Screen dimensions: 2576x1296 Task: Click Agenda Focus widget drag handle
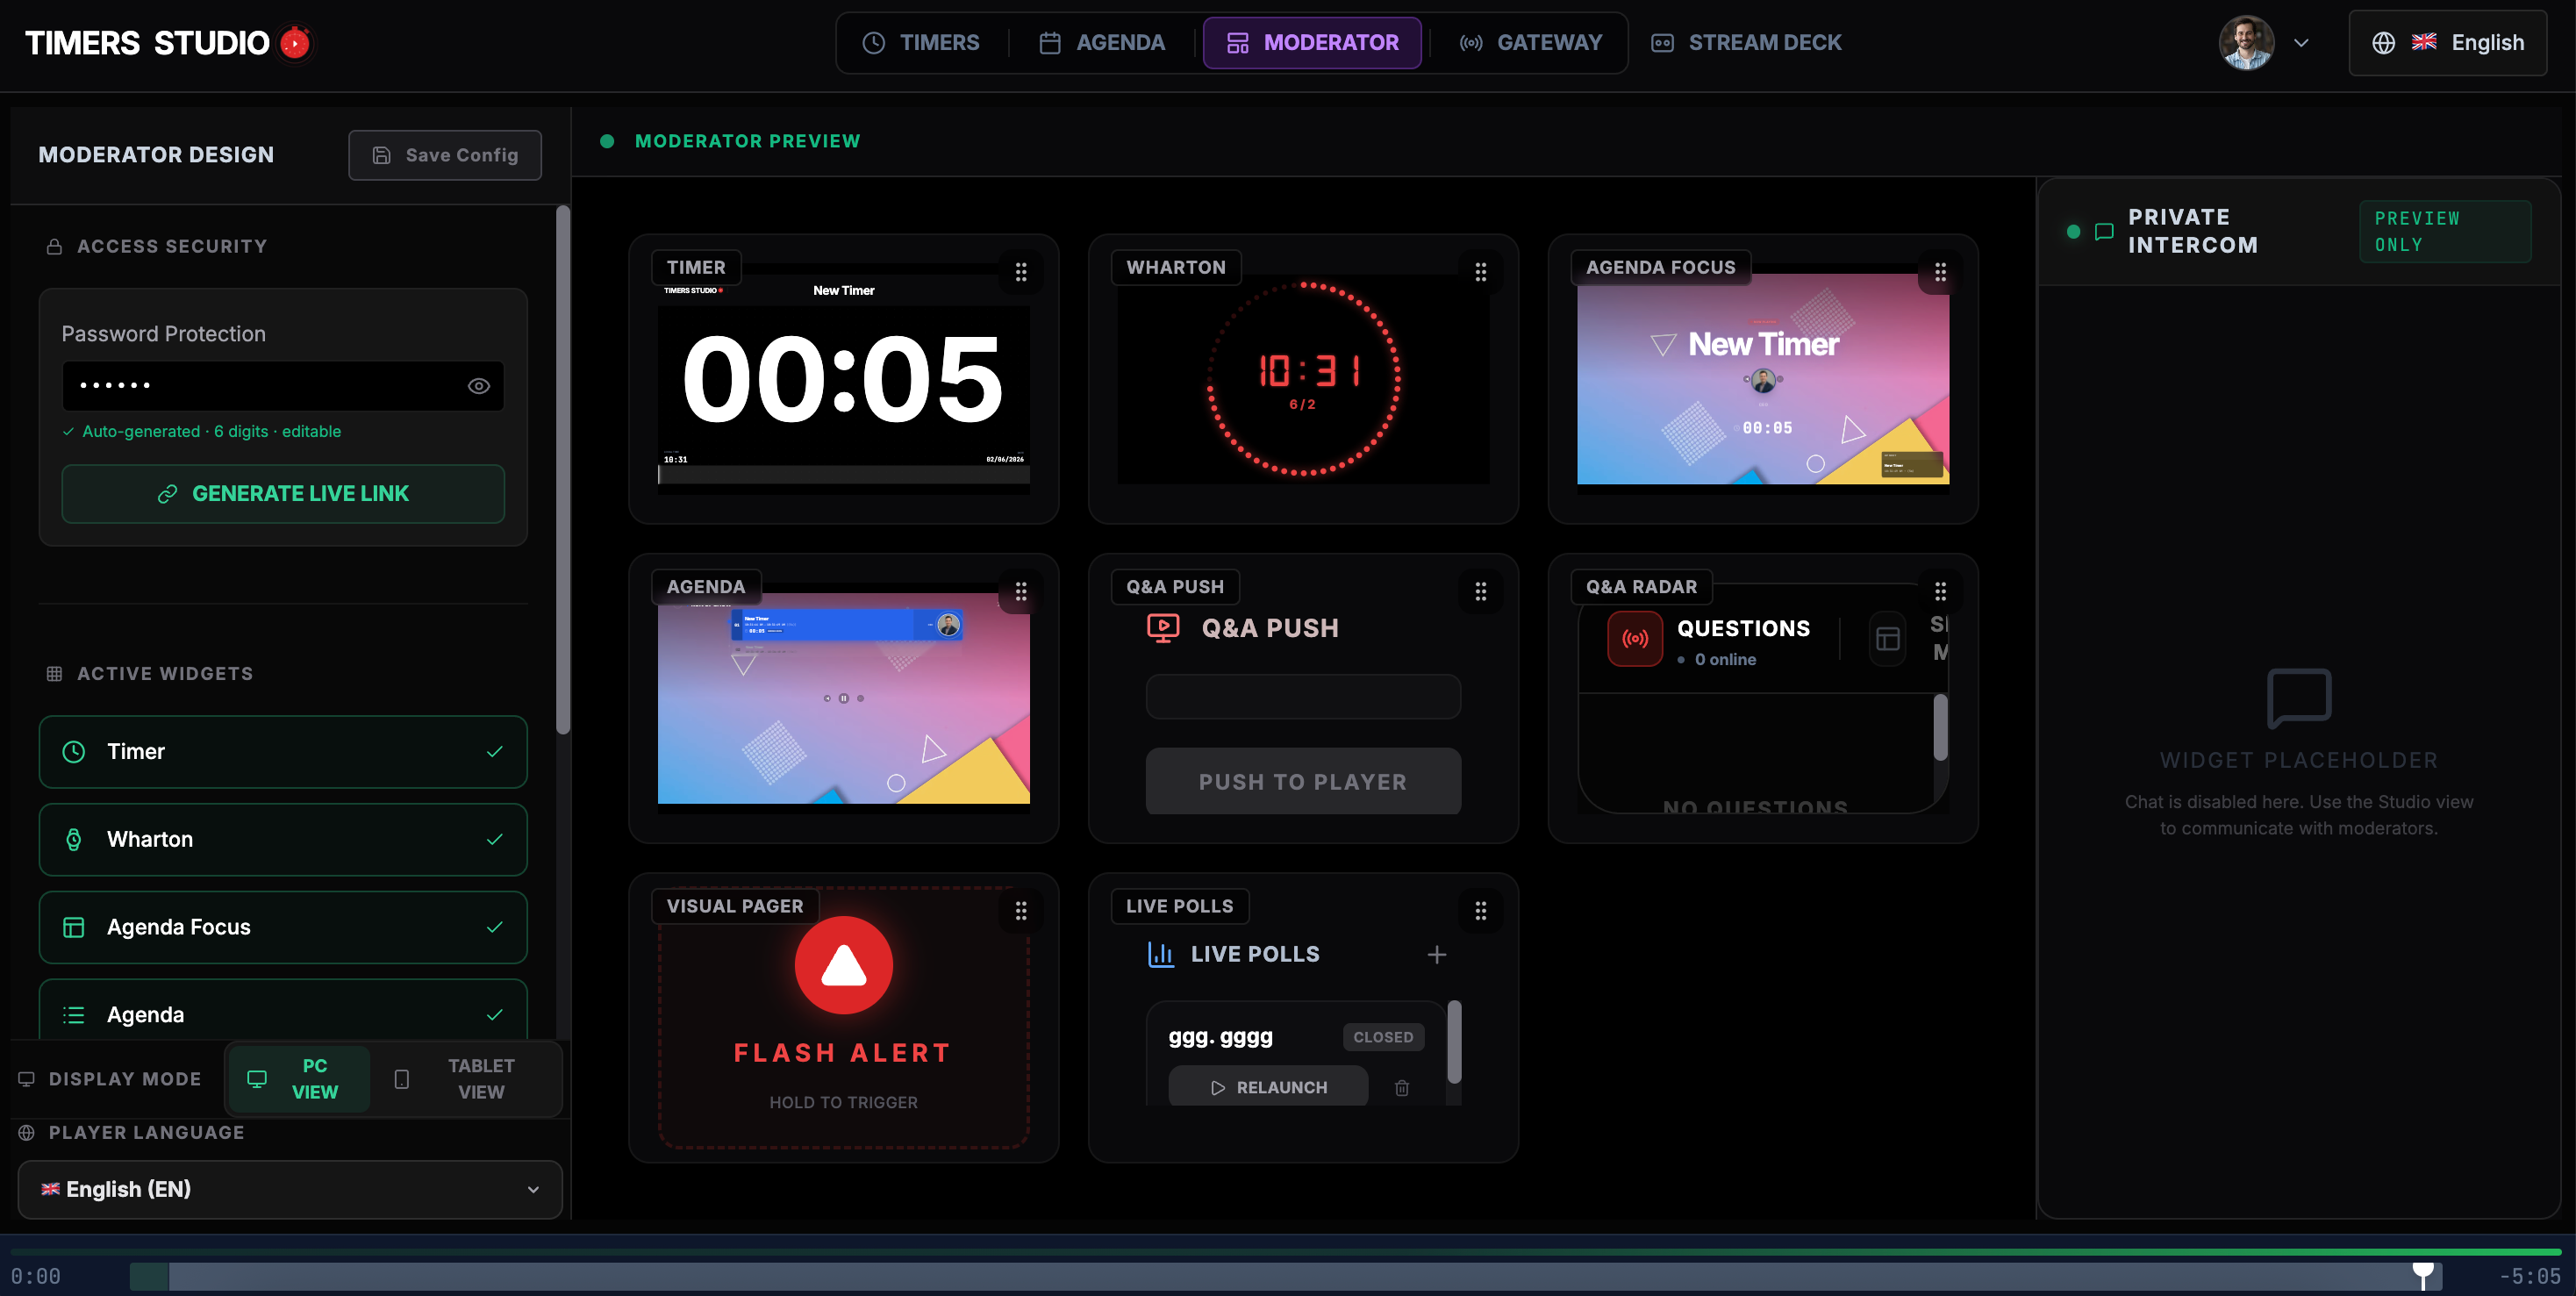coord(1940,272)
